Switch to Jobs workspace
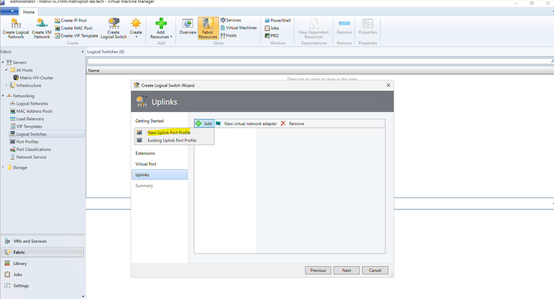This screenshot has width=554, height=299. [x=42, y=275]
